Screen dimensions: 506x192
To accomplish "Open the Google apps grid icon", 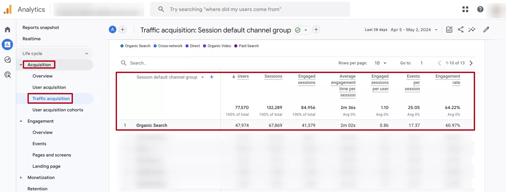I will (x=465, y=9).
